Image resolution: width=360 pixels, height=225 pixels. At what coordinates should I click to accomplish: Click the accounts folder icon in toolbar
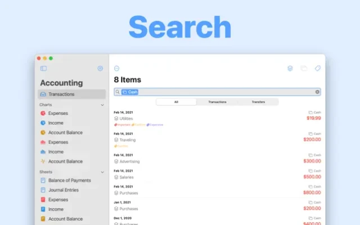[x=304, y=69]
